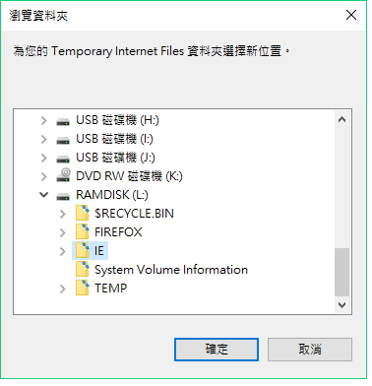Click the TEMP folder icon
Screen dimensions: 372x386
coord(82,289)
